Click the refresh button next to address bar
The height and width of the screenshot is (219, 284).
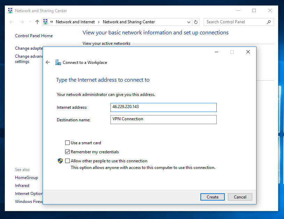click(x=196, y=22)
